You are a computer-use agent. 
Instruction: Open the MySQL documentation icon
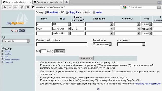coord(24,31)
